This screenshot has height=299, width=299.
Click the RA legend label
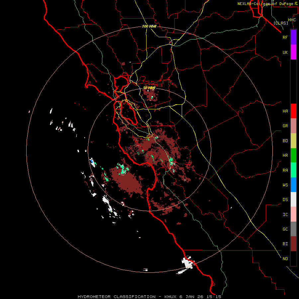click(x=285, y=170)
